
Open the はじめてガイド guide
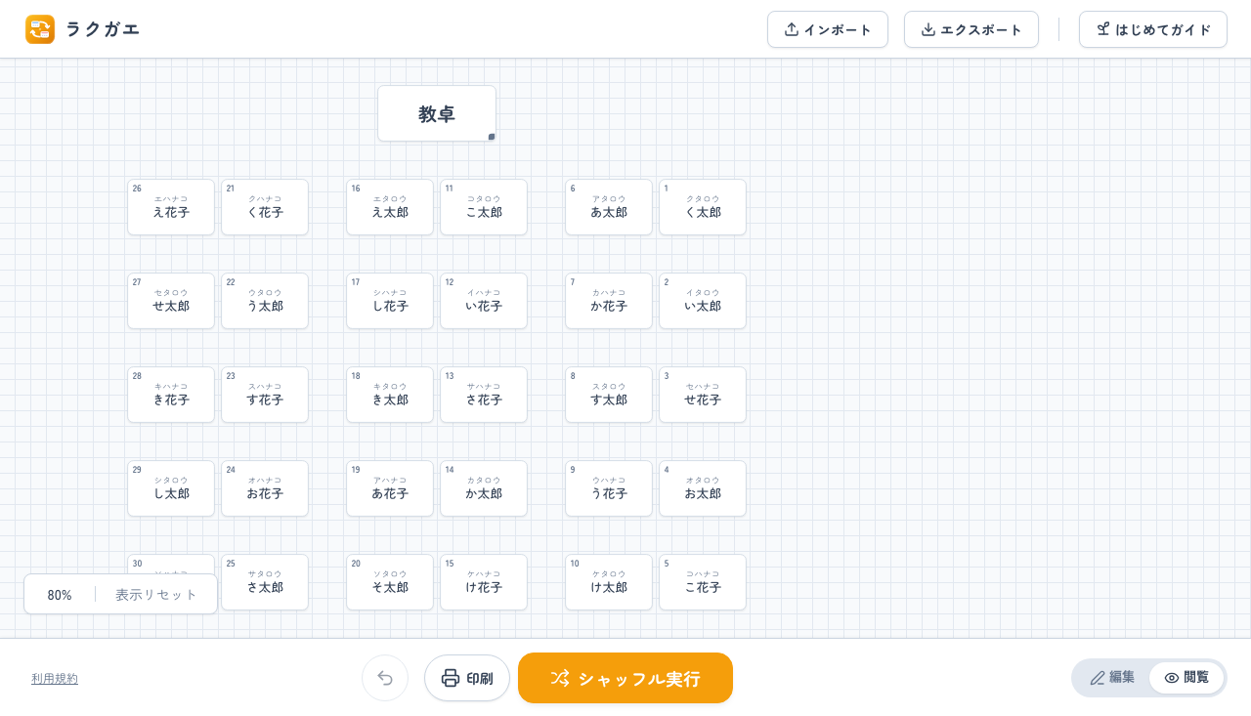pyautogui.click(x=1153, y=29)
